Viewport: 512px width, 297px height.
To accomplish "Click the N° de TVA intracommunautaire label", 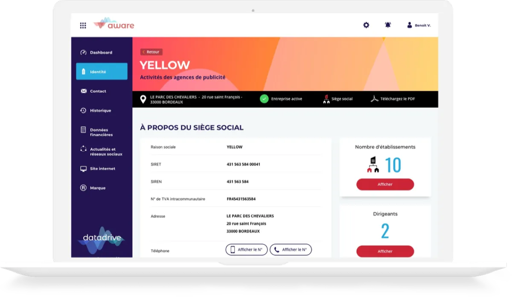I will tap(178, 199).
